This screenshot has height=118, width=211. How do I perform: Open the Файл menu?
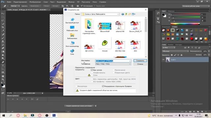point(9,2)
